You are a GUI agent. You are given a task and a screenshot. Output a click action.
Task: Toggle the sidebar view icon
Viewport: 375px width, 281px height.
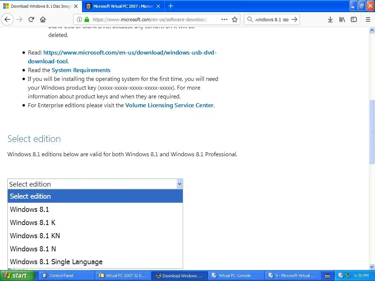[354, 19]
